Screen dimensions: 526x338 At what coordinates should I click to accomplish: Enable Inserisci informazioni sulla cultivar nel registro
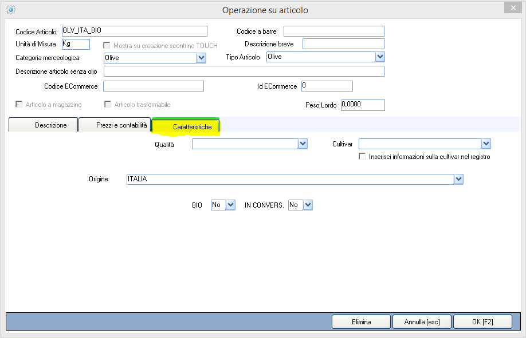point(362,156)
